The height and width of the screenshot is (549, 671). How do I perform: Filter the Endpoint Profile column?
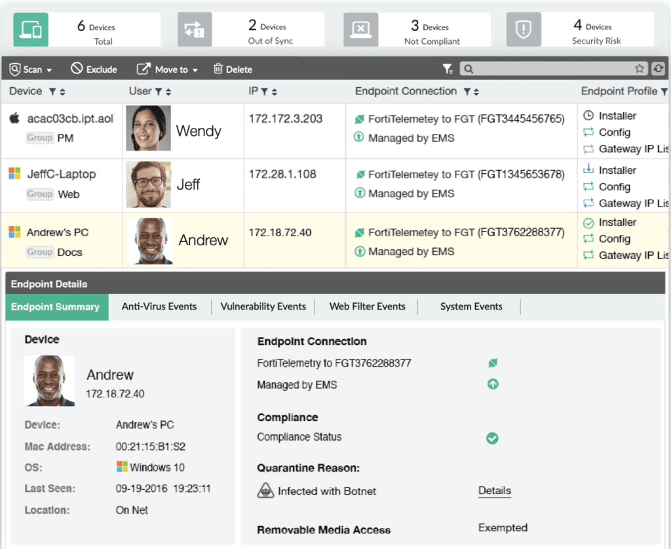664,92
